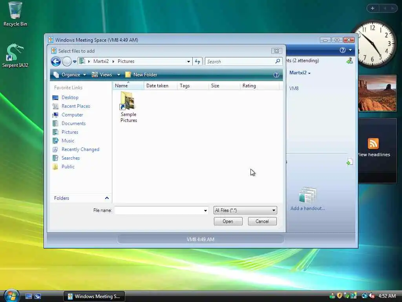Open dialog Help question mark icon

(276, 75)
